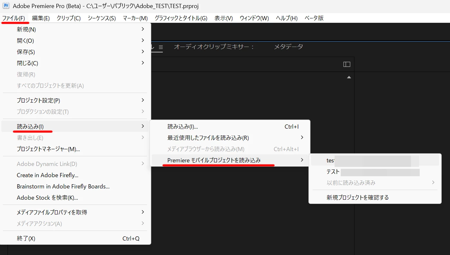
Task: Open the シーケンス(S) menu
Action: pos(102,18)
